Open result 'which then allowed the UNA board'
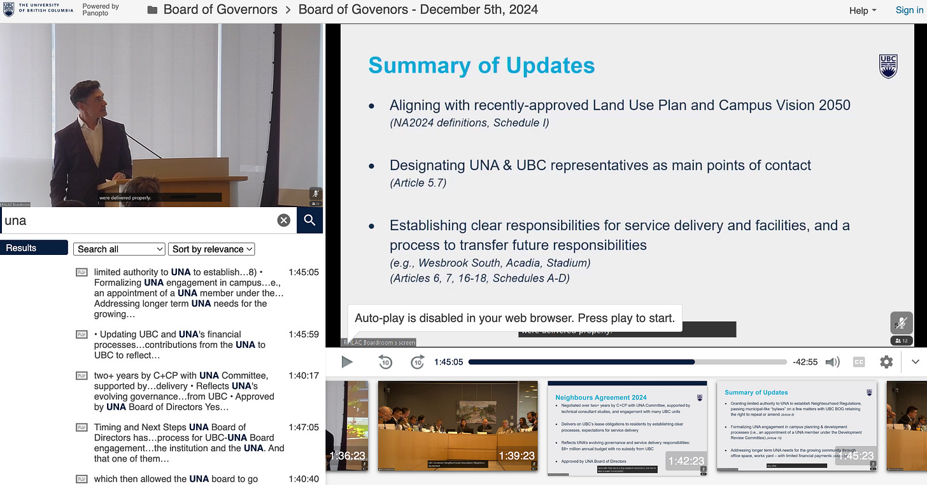927x485 pixels. coord(176,479)
